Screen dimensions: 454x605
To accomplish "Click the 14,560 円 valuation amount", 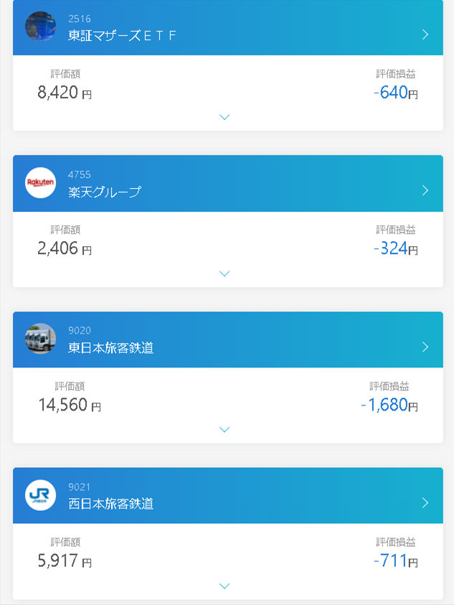I will click(x=69, y=405).
